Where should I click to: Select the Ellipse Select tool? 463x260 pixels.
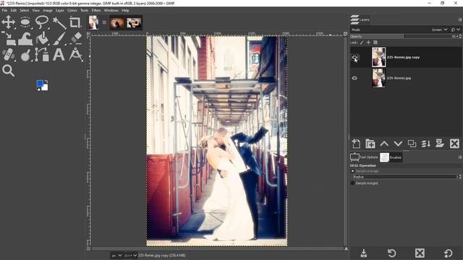pos(25,22)
